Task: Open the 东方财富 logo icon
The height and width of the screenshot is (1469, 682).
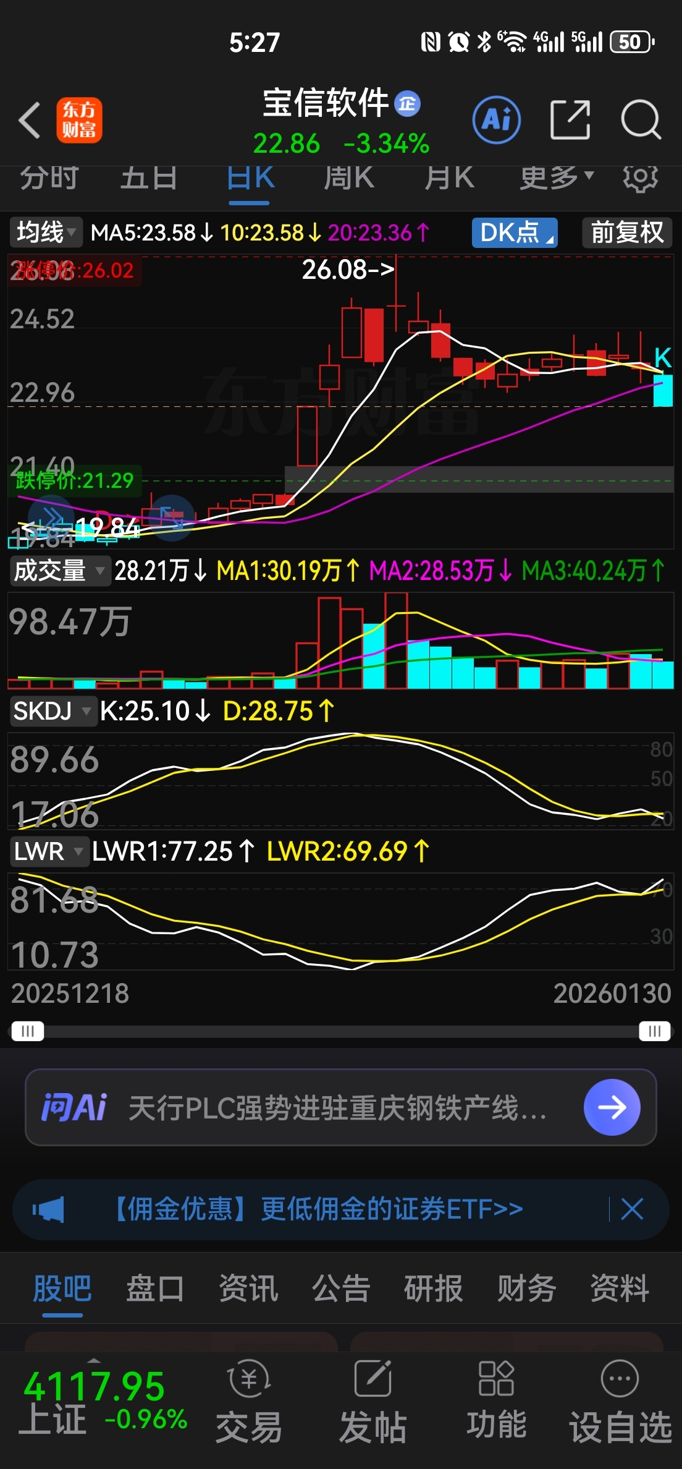Action: coord(79,120)
